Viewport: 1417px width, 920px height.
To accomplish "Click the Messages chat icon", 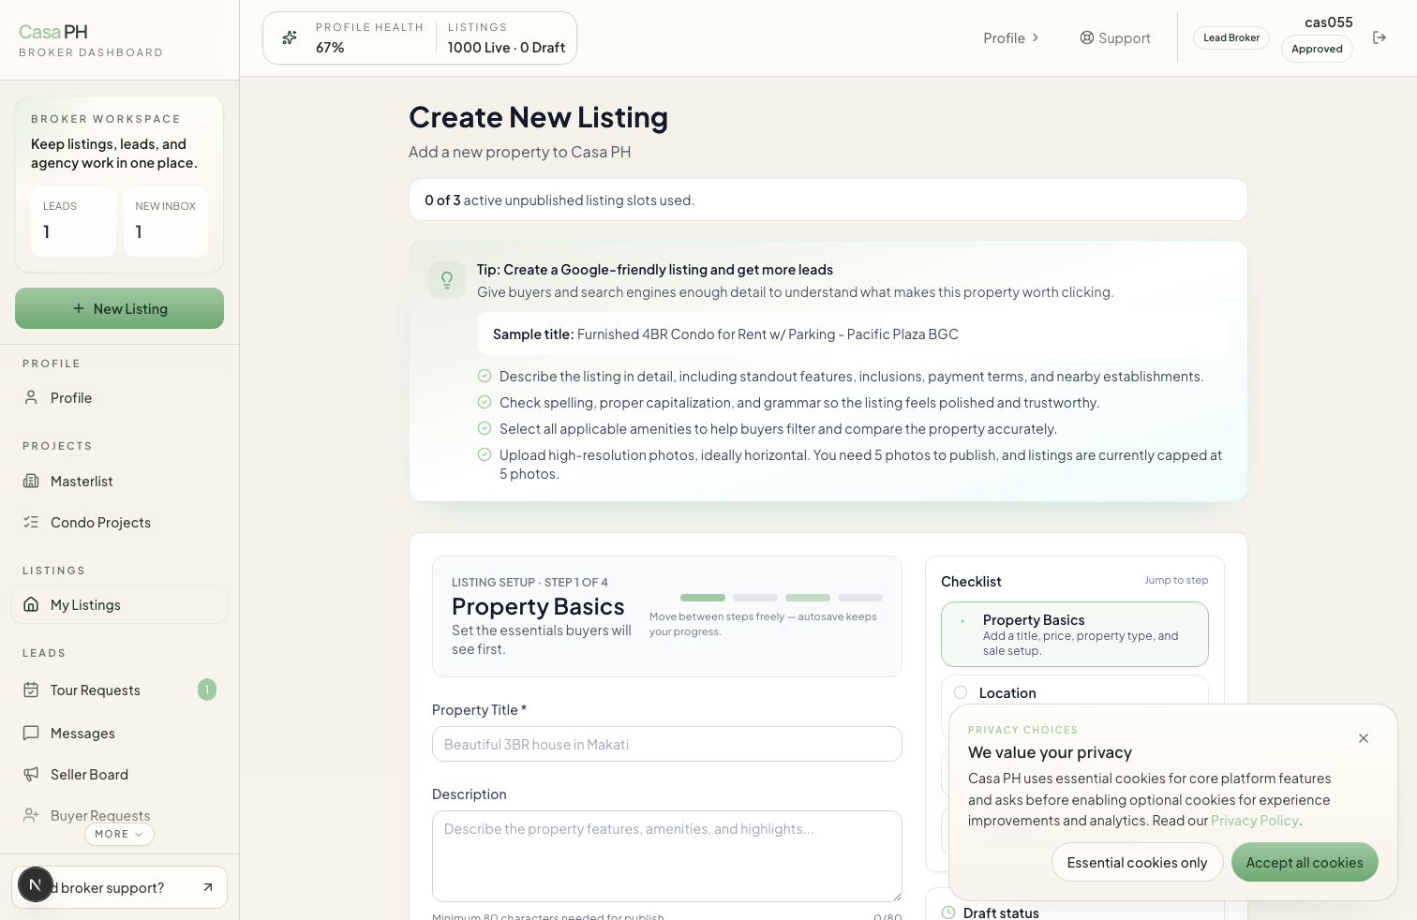I will click(32, 733).
